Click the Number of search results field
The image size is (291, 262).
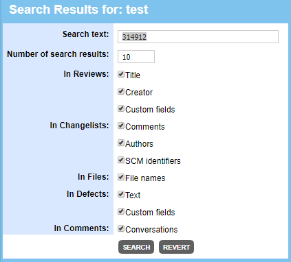coord(136,57)
